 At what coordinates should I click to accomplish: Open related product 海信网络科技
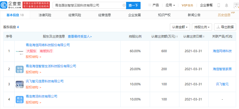pos(222,51)
